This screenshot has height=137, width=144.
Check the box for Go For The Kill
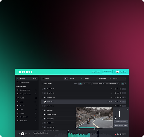coord(43,93)
